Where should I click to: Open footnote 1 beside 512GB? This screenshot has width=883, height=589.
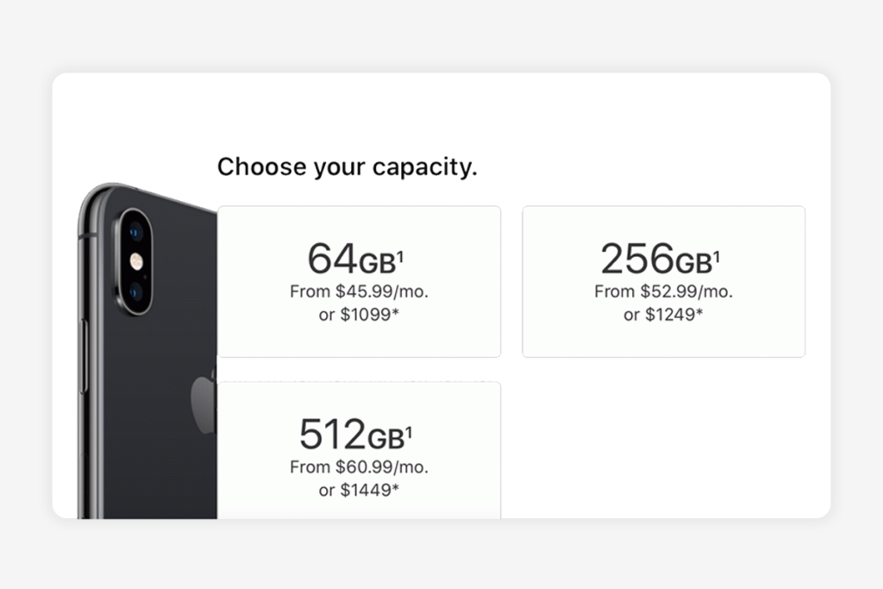coord(409,432)
